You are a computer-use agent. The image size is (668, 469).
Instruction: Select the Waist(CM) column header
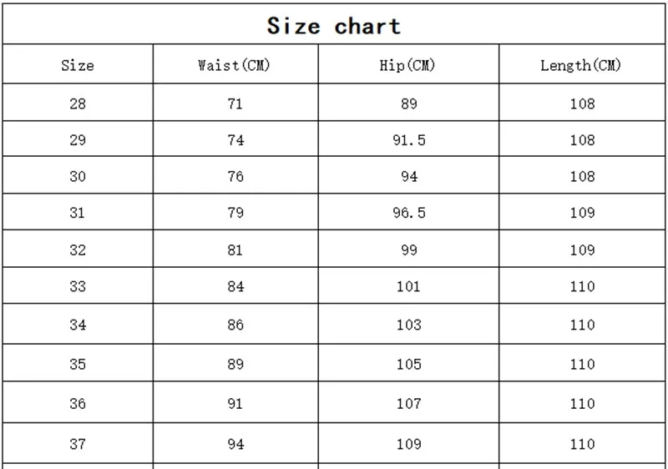[235, 65]
